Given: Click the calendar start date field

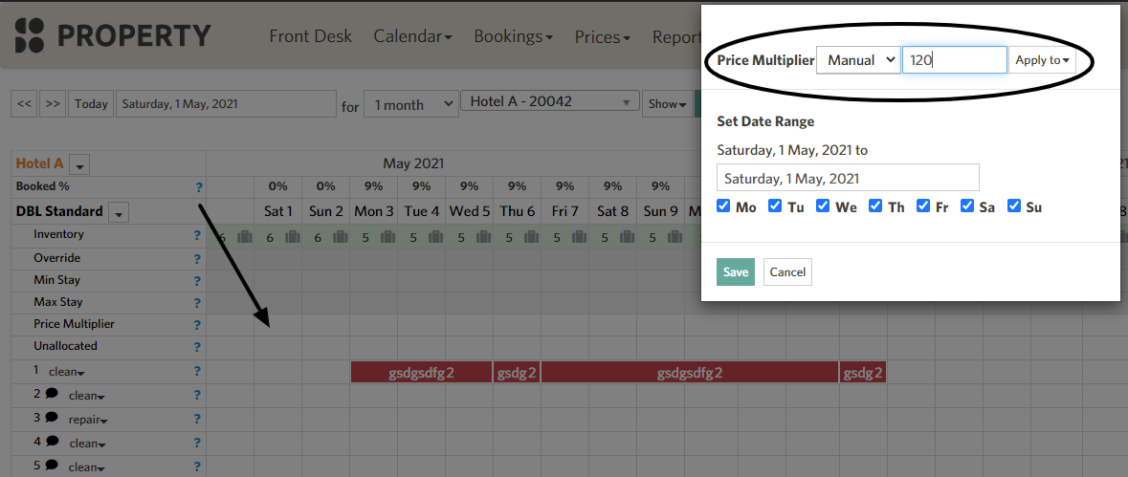Looking at the screenshot, I should (226, 103).
